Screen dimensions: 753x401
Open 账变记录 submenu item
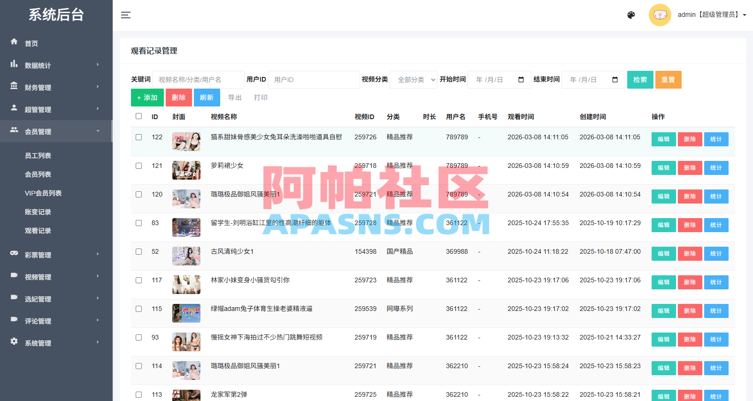(x=38, y=212)
